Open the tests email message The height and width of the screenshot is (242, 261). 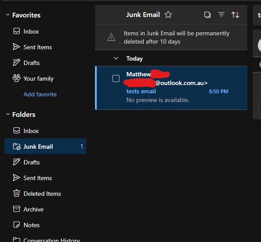point(171,88)
